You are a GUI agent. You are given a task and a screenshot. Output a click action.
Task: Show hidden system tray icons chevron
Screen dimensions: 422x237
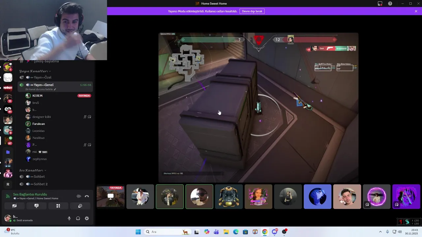[x=380, y=232]
